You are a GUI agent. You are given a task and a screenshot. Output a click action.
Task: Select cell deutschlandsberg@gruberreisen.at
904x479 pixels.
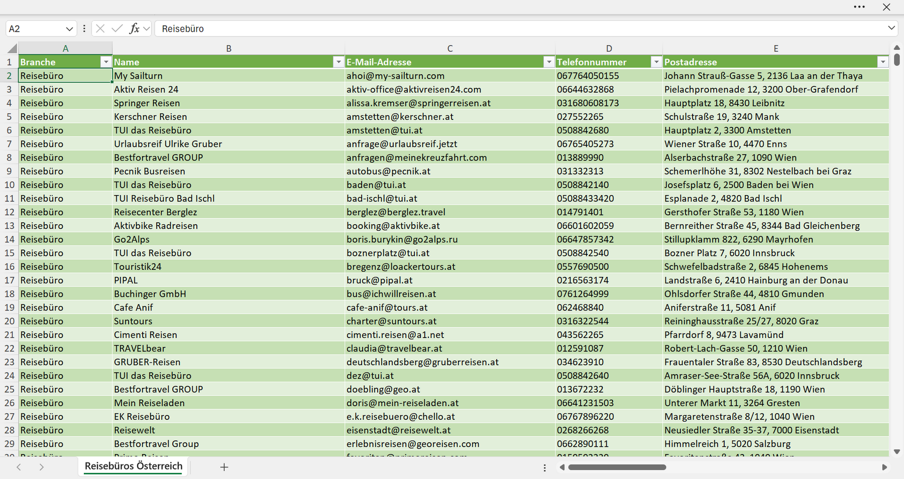click(x=450, y=362)
